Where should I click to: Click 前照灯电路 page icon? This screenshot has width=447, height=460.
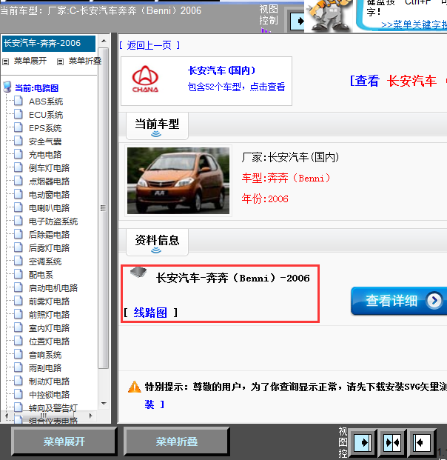point(19,314)
